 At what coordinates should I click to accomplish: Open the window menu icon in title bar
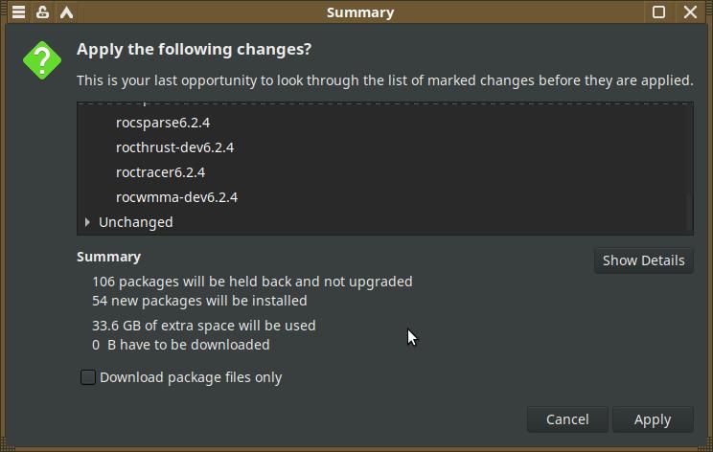click(18, 12)
